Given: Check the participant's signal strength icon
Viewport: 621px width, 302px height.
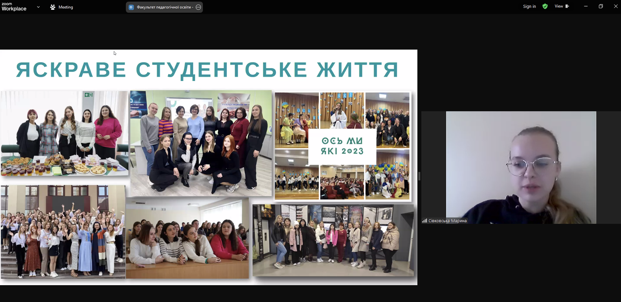Looking at the screenshot, I should pos(425,221).
